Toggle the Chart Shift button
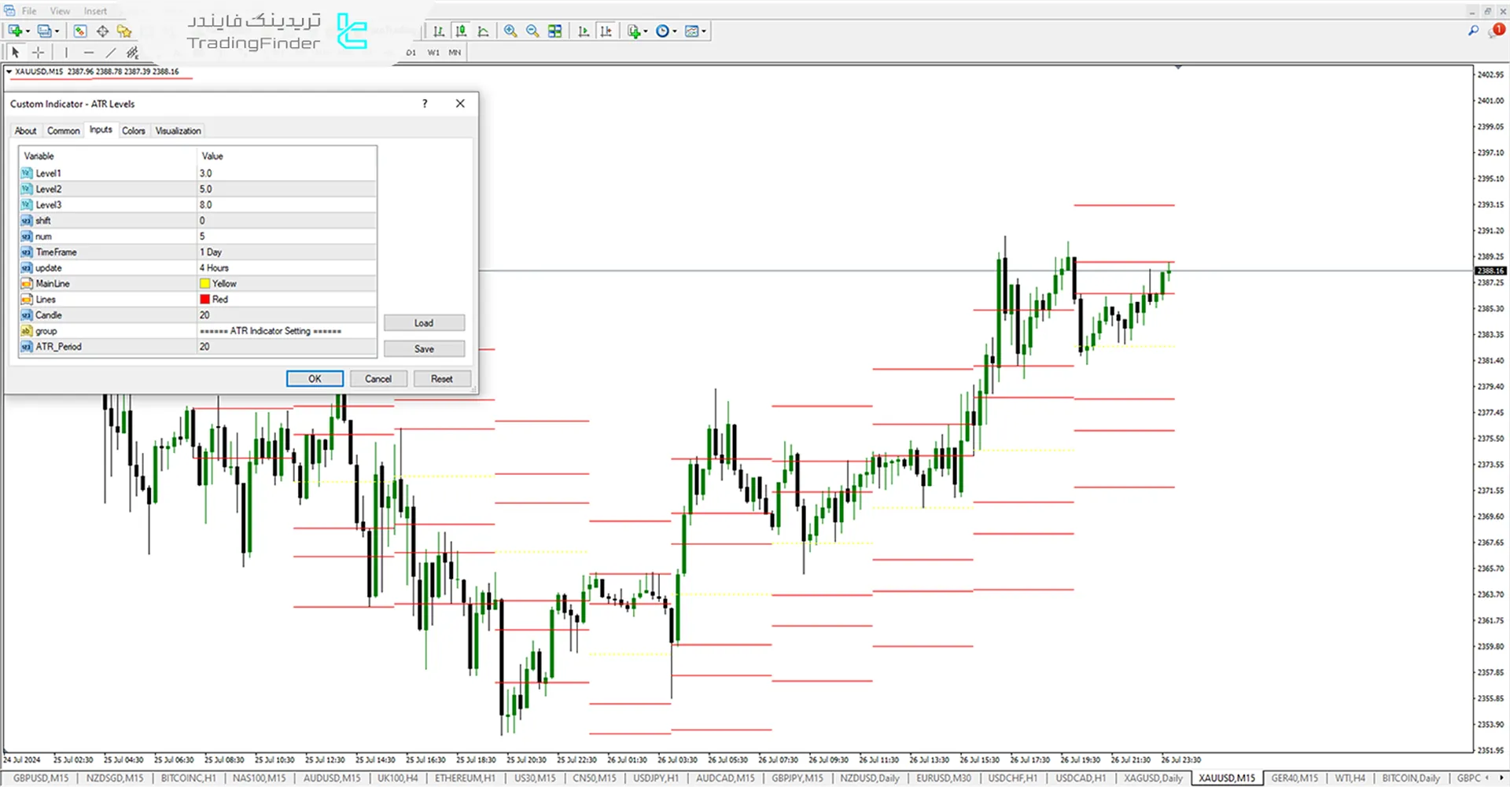1510x787 pixels. (606, 31)
